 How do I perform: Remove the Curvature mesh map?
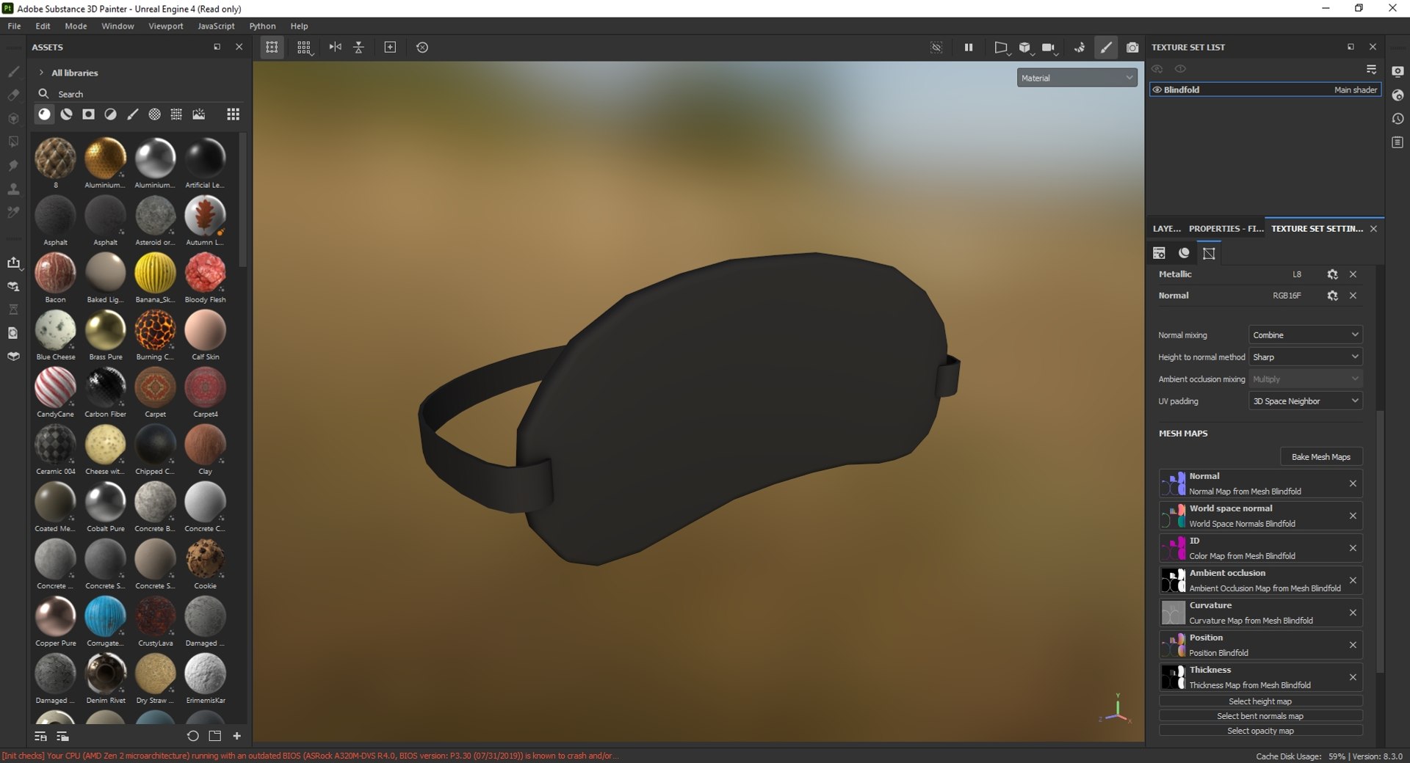[1353, 613]
